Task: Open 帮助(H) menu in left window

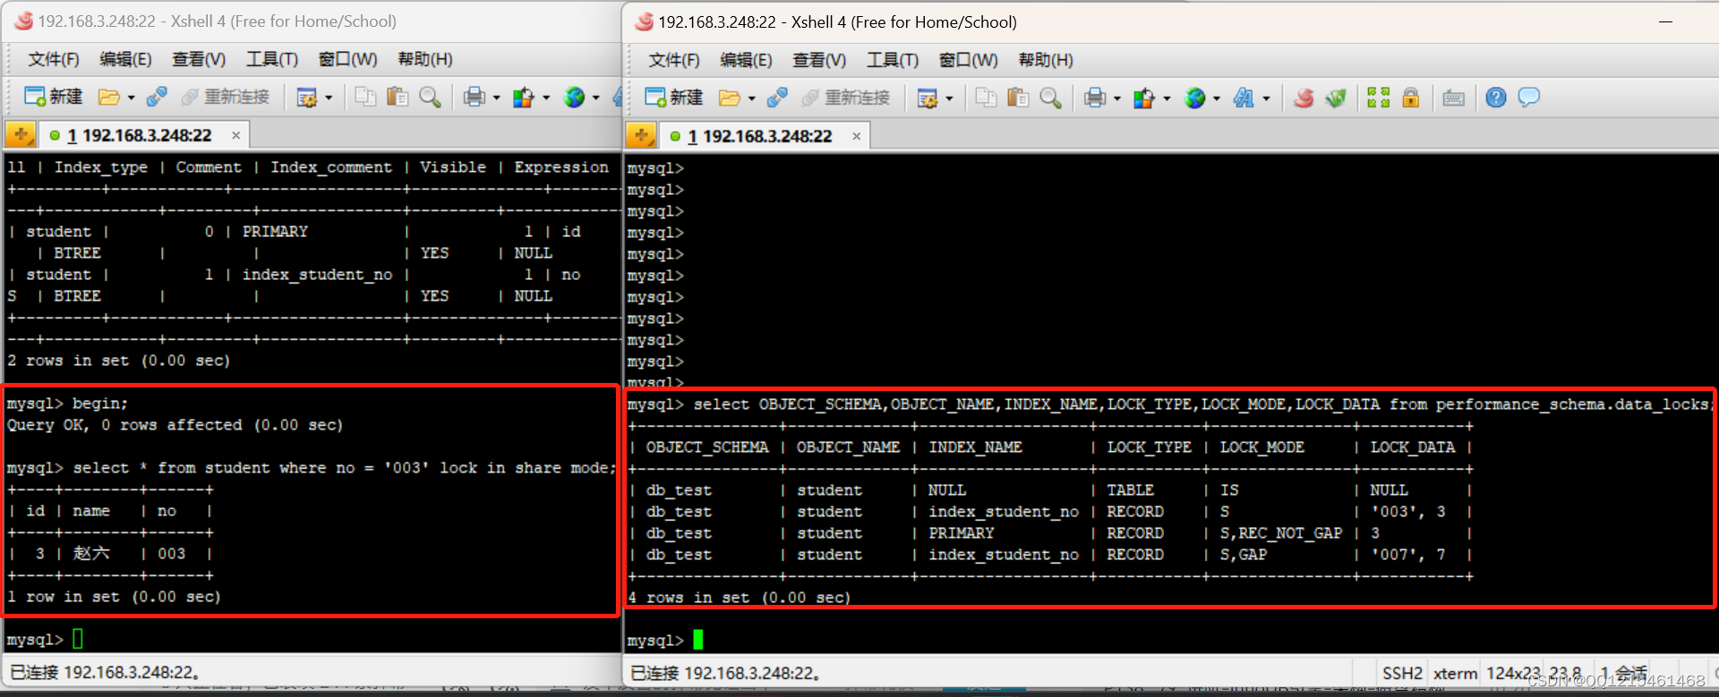Action: 425,59
